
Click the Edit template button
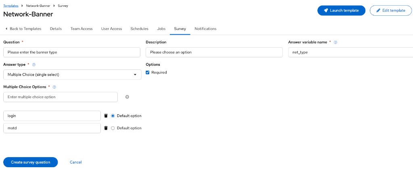tap(390, 10)
